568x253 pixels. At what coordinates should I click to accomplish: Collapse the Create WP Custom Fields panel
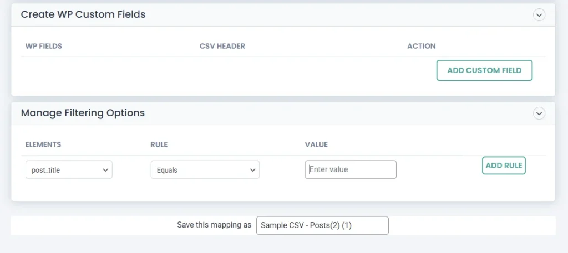[539, 15]
